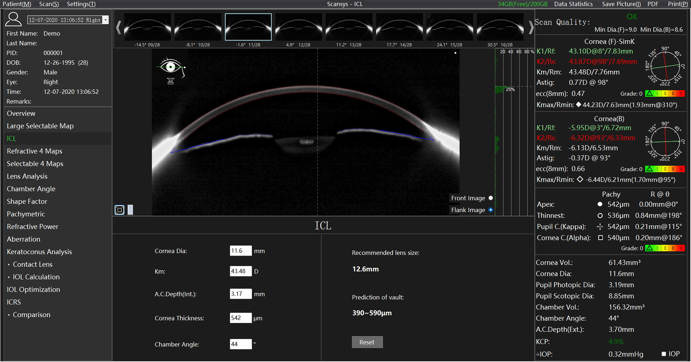Select the 4.9° 12/28 scan thumbnail
691x362 pixels.
(x=298, y=27)
